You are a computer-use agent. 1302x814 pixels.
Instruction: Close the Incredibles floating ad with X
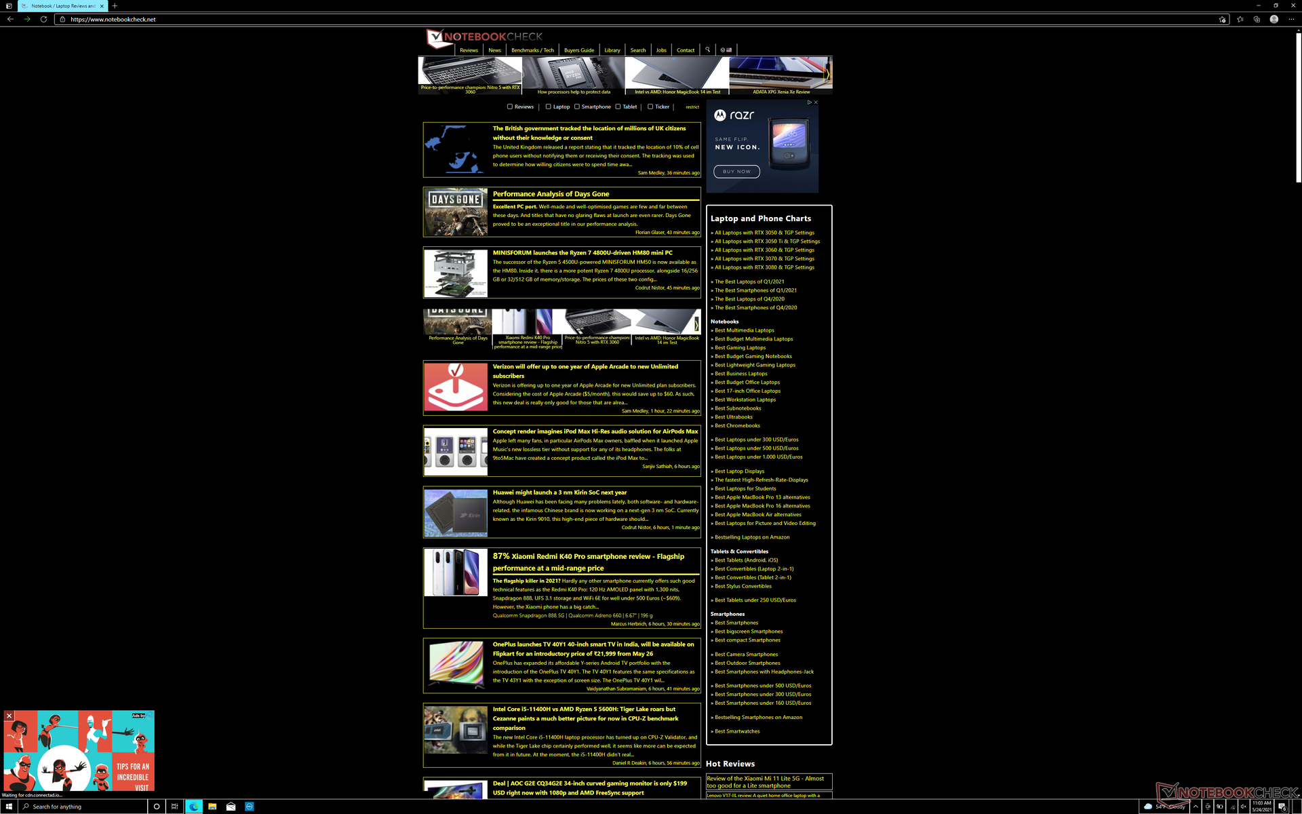click(9, 716)
